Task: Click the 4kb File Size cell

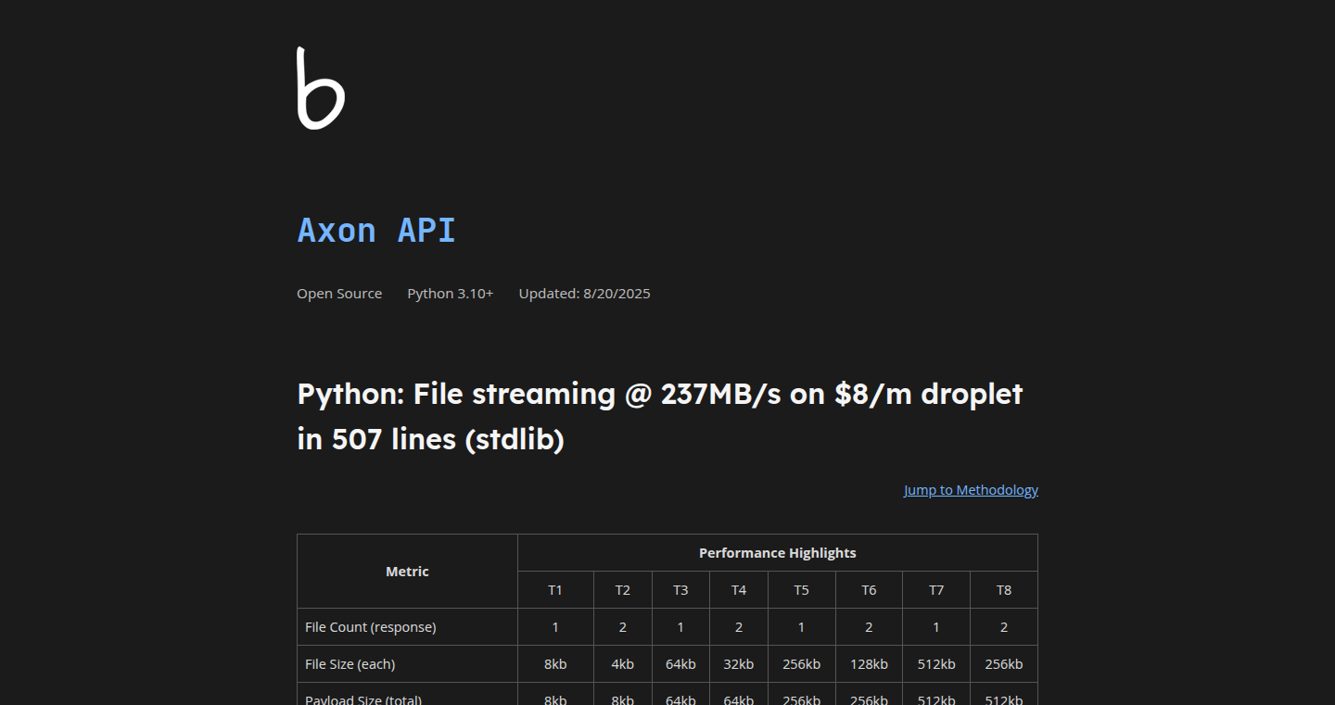Action: tap(623, 664)
